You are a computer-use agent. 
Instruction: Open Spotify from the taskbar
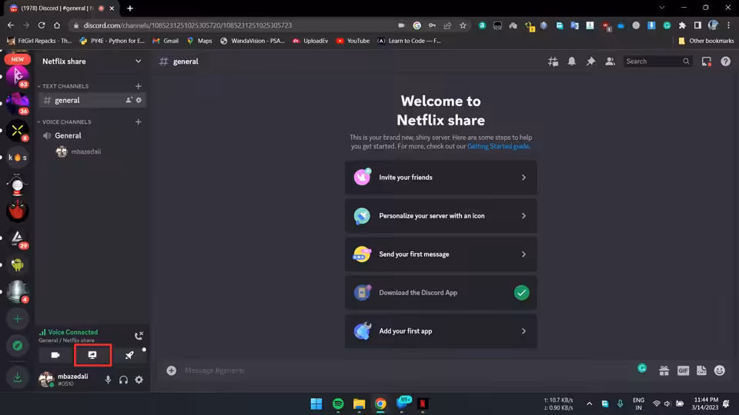[338, 403]
